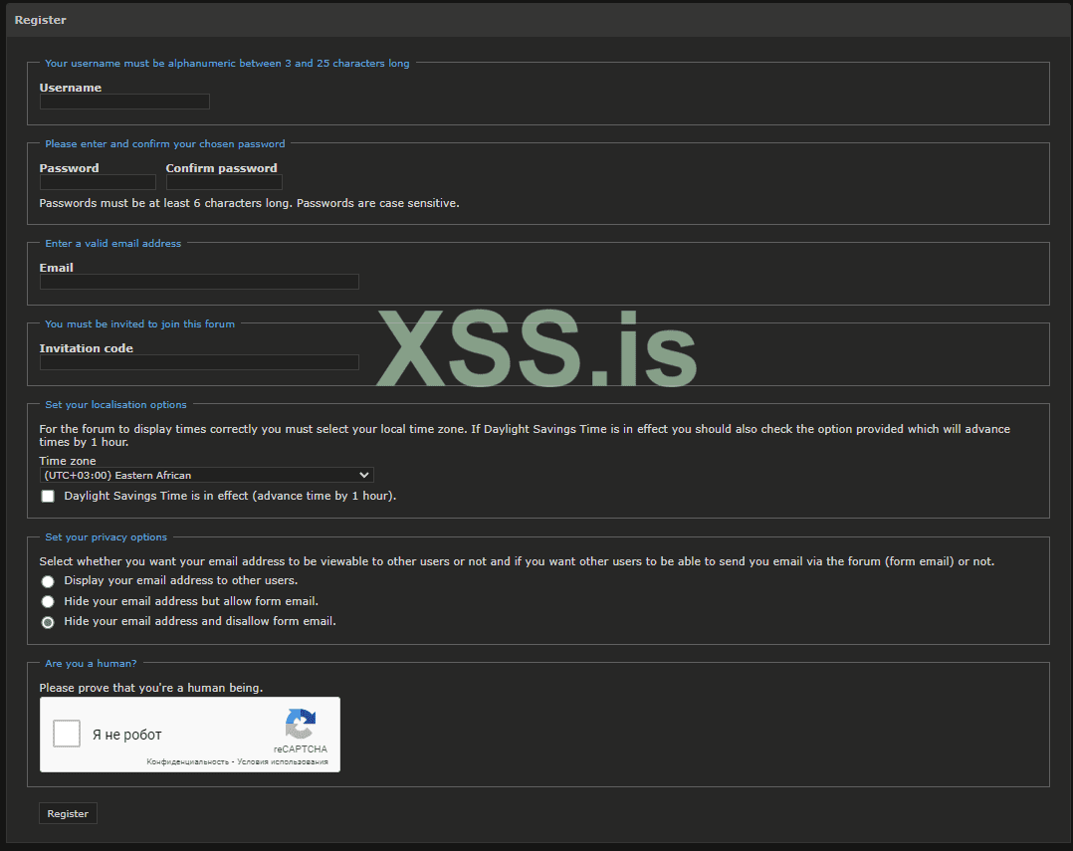Select the Email input field

click(199, 282)
